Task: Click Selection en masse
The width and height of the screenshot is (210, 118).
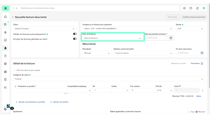Action: tap(178, 63)
